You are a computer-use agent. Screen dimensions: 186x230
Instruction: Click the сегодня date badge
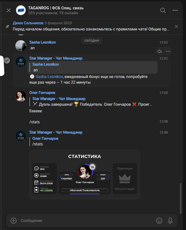[x=92, y=40]
